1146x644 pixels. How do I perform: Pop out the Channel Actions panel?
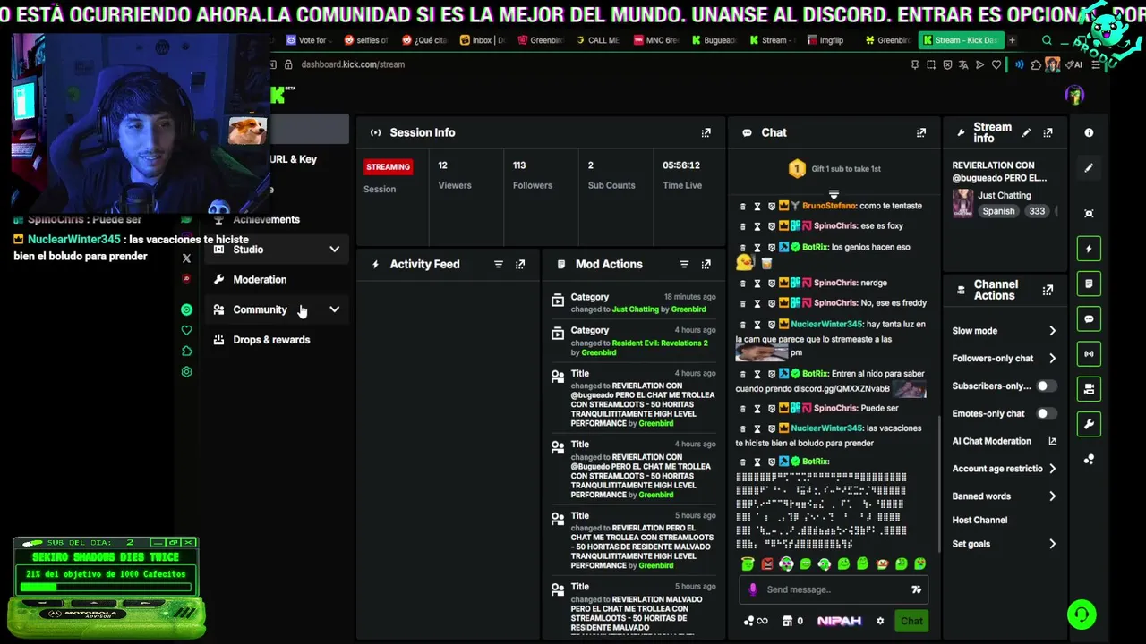(1048, 290)
